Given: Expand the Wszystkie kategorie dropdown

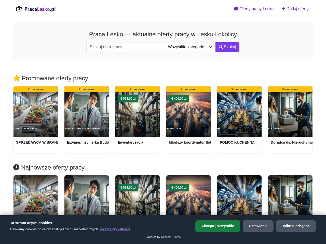Looking at the screenshot, I should tap(190, 47).
